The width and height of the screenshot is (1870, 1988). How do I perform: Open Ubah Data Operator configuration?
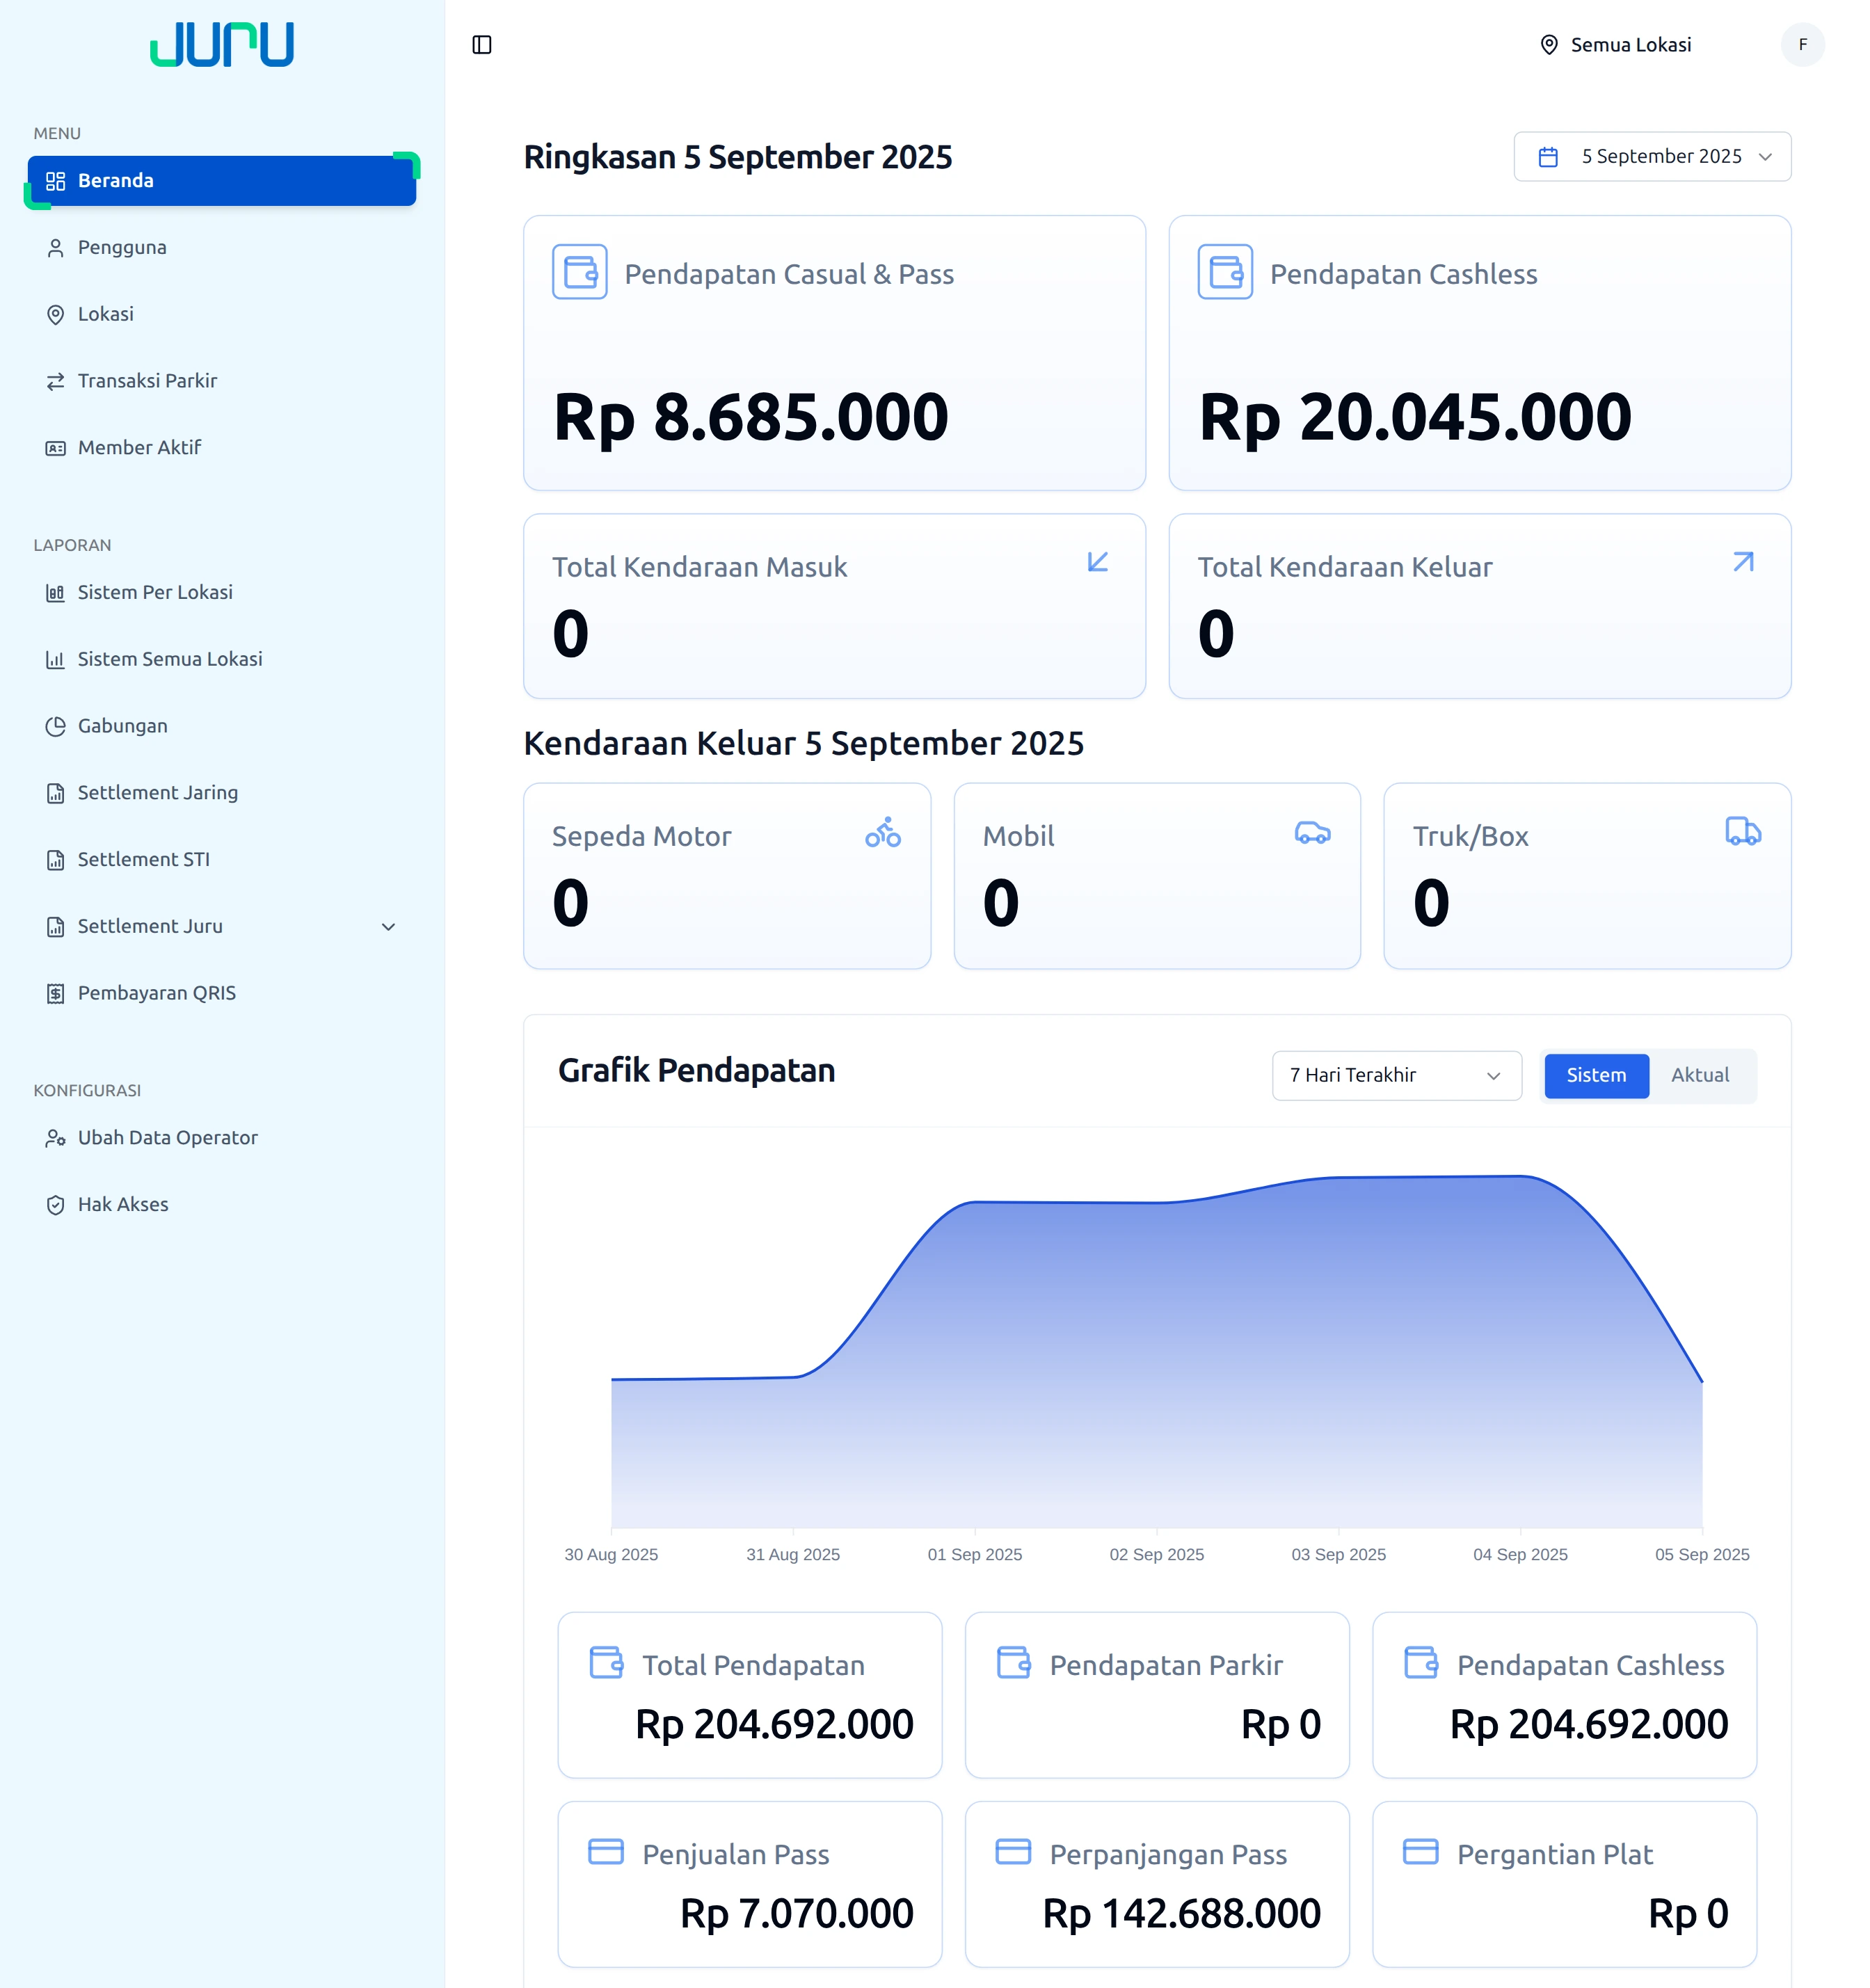click(222, 1138)
